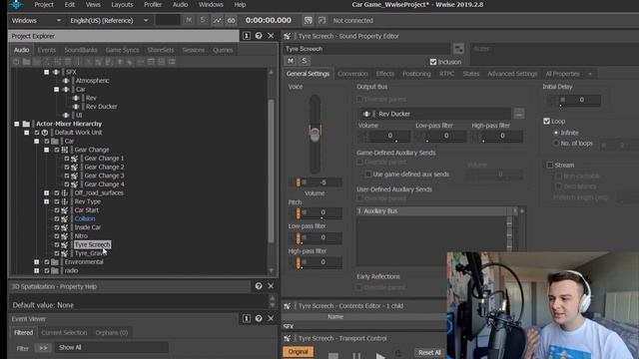
Task: Uncheck the Inclusion checkbox
Action: (x=433, y=62)
